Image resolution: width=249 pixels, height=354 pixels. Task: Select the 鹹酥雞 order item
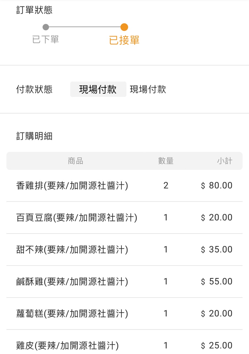coord(72,282)
